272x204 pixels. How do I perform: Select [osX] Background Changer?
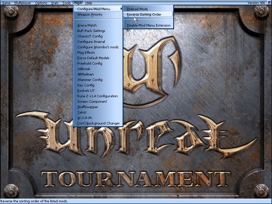[98, 123]
